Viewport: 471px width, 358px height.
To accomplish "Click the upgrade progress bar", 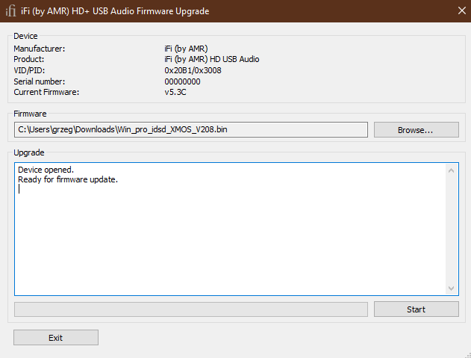I will point(191,309).
